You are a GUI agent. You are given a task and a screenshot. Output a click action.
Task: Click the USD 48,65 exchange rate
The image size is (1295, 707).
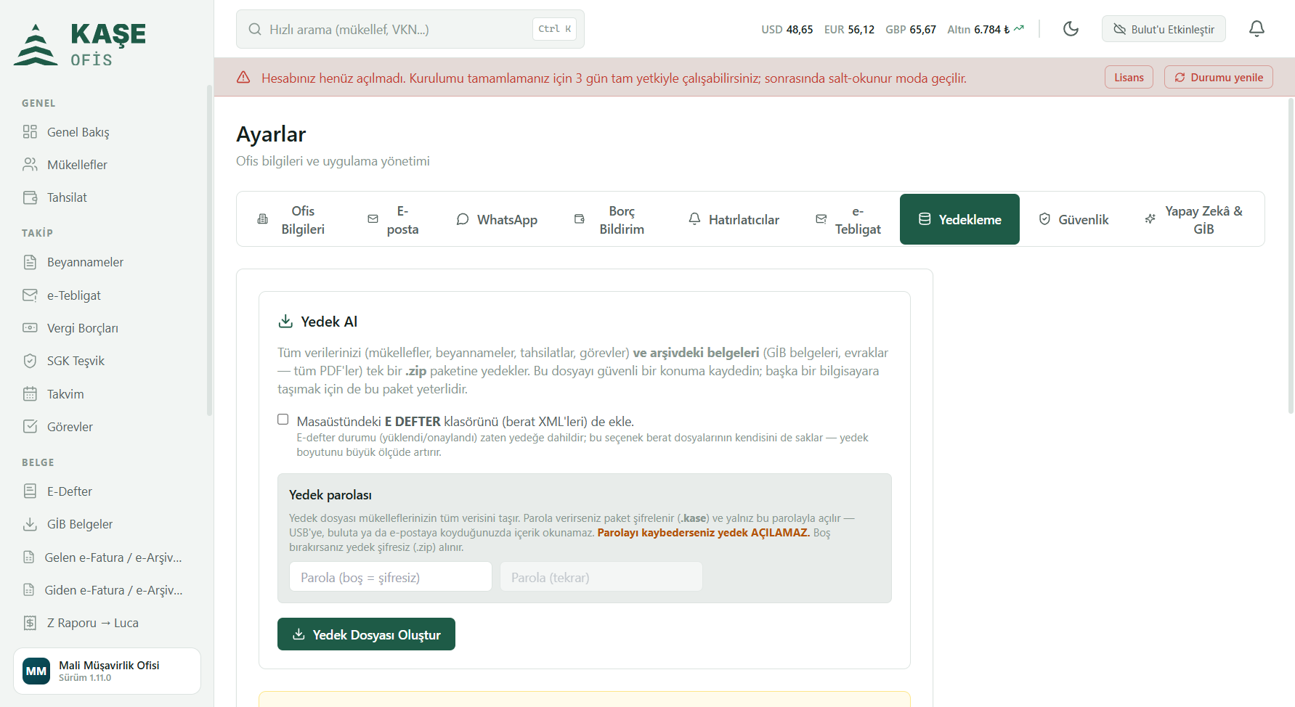(x=787, y=30)
